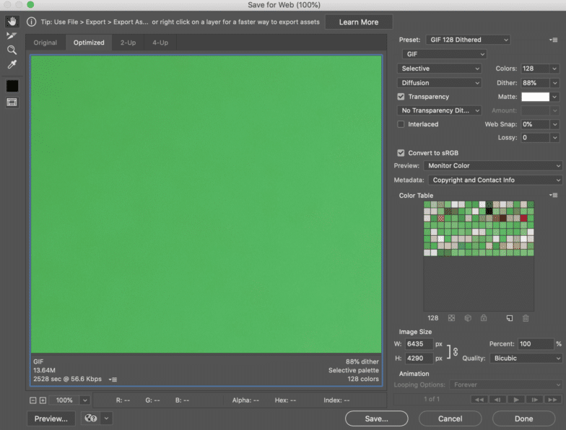Expand the Quality Bicubic dropdown
566x430 pixels.
526,358
